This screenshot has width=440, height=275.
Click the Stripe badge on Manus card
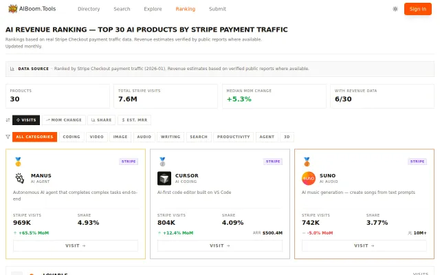129,162
